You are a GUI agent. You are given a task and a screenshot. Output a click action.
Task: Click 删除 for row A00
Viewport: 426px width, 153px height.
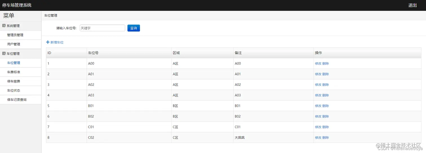coord(325,64)
